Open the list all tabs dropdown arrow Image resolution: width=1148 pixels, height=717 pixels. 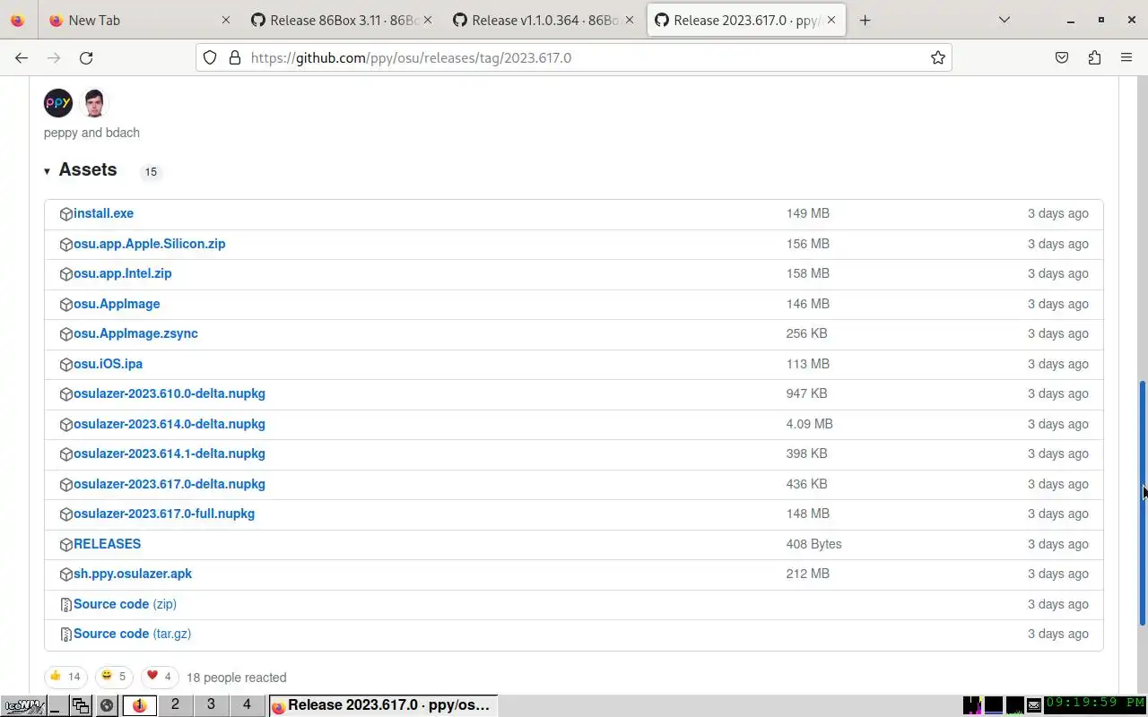point(1004,20)
